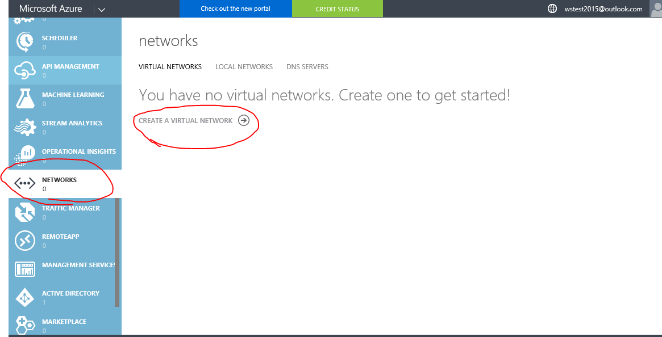Select the Stream Analytics sidebar label
Image resolution: width=662 pixels, height=337 pixels.
(72, 123)
